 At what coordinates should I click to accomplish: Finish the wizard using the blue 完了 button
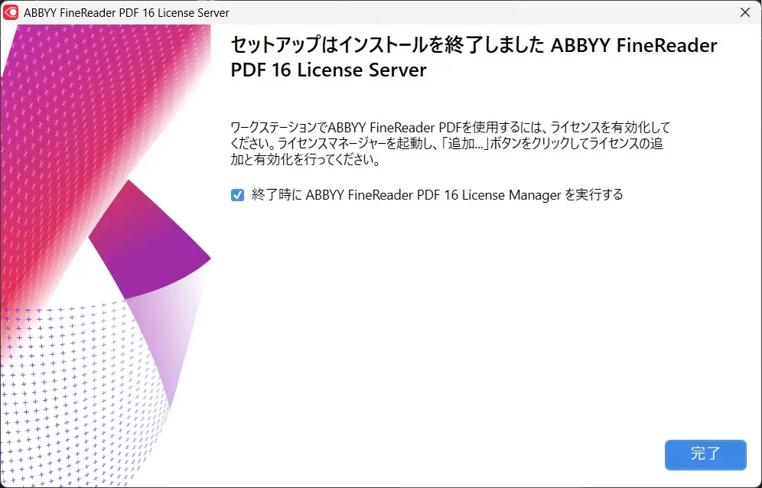pyautogui.click(x=705, y=454)
